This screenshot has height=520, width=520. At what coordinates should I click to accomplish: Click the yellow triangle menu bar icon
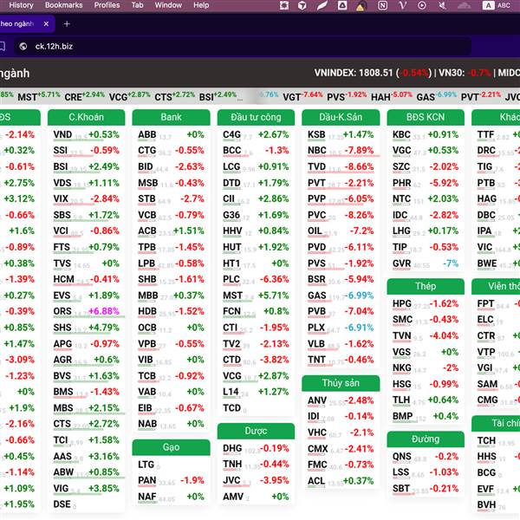coord(360,6)
